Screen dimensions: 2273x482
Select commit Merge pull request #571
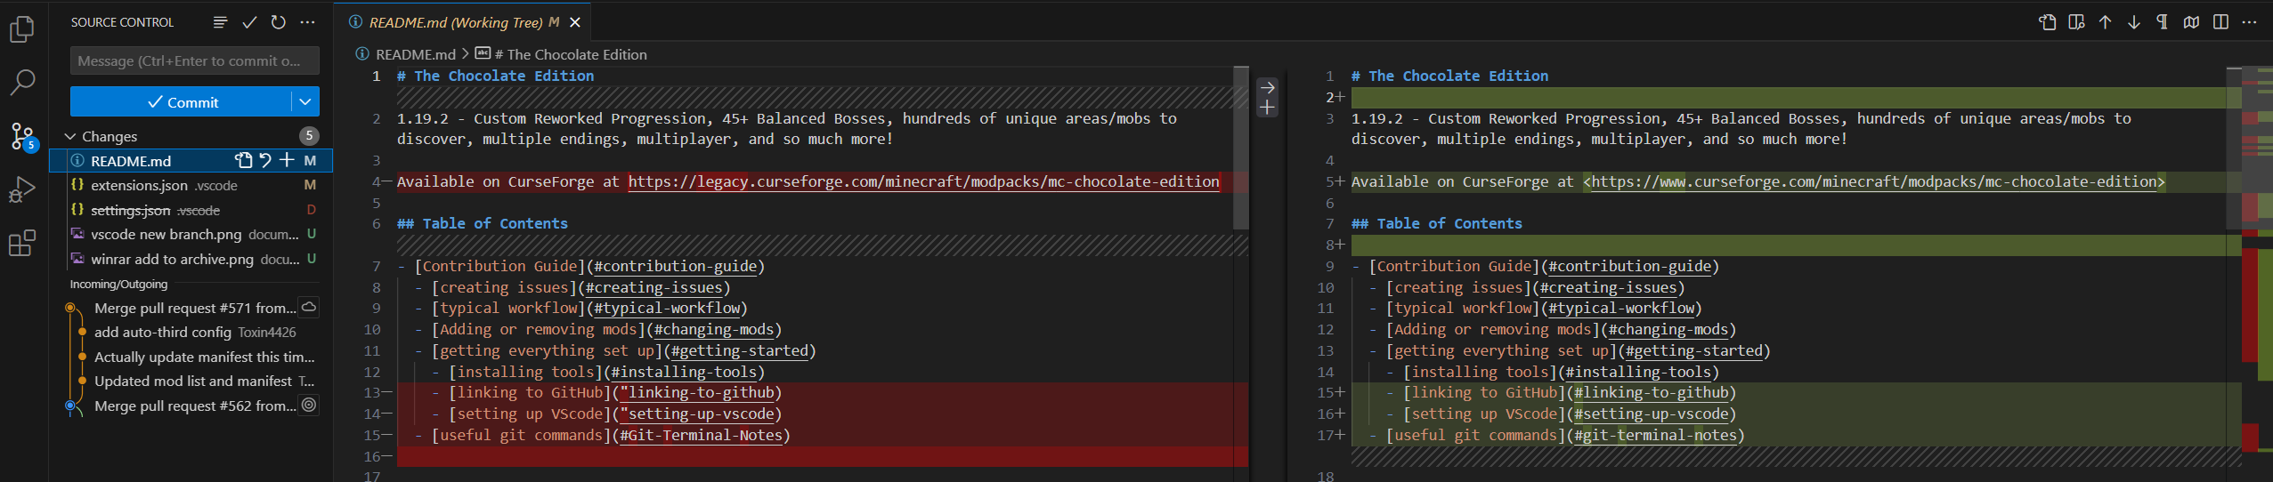tap(195, 308)
